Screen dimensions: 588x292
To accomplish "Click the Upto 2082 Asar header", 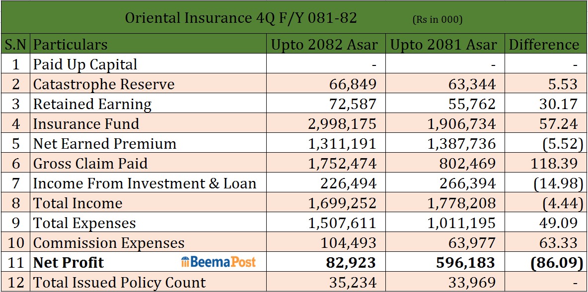I will pyautogui.click(x=324, y=45).
